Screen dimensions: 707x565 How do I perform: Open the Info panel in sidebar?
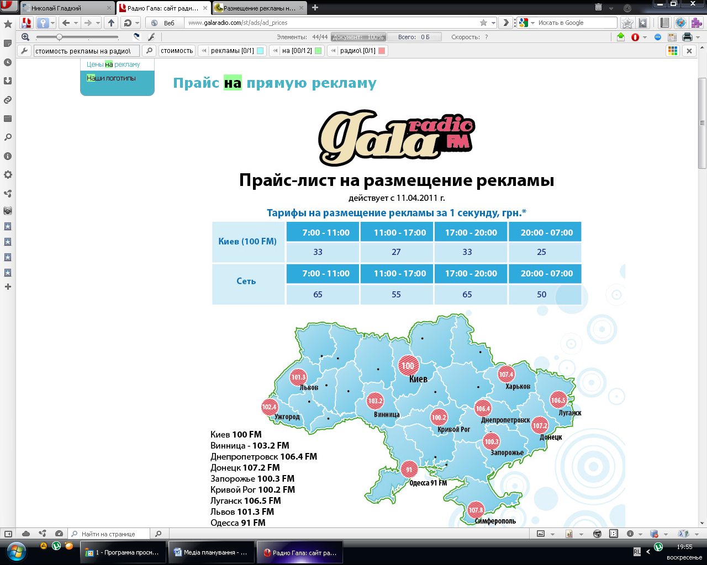[x=8, y=156]
